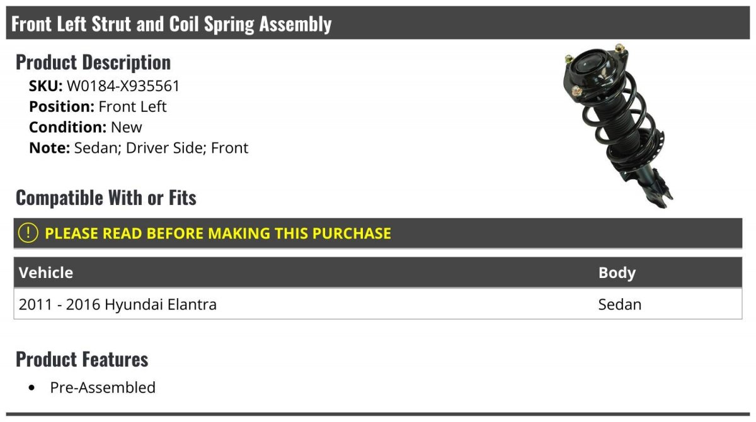Click the yellow warning exclamation icon
This screenshot has width=756, height=422.
tap(28, 233)
